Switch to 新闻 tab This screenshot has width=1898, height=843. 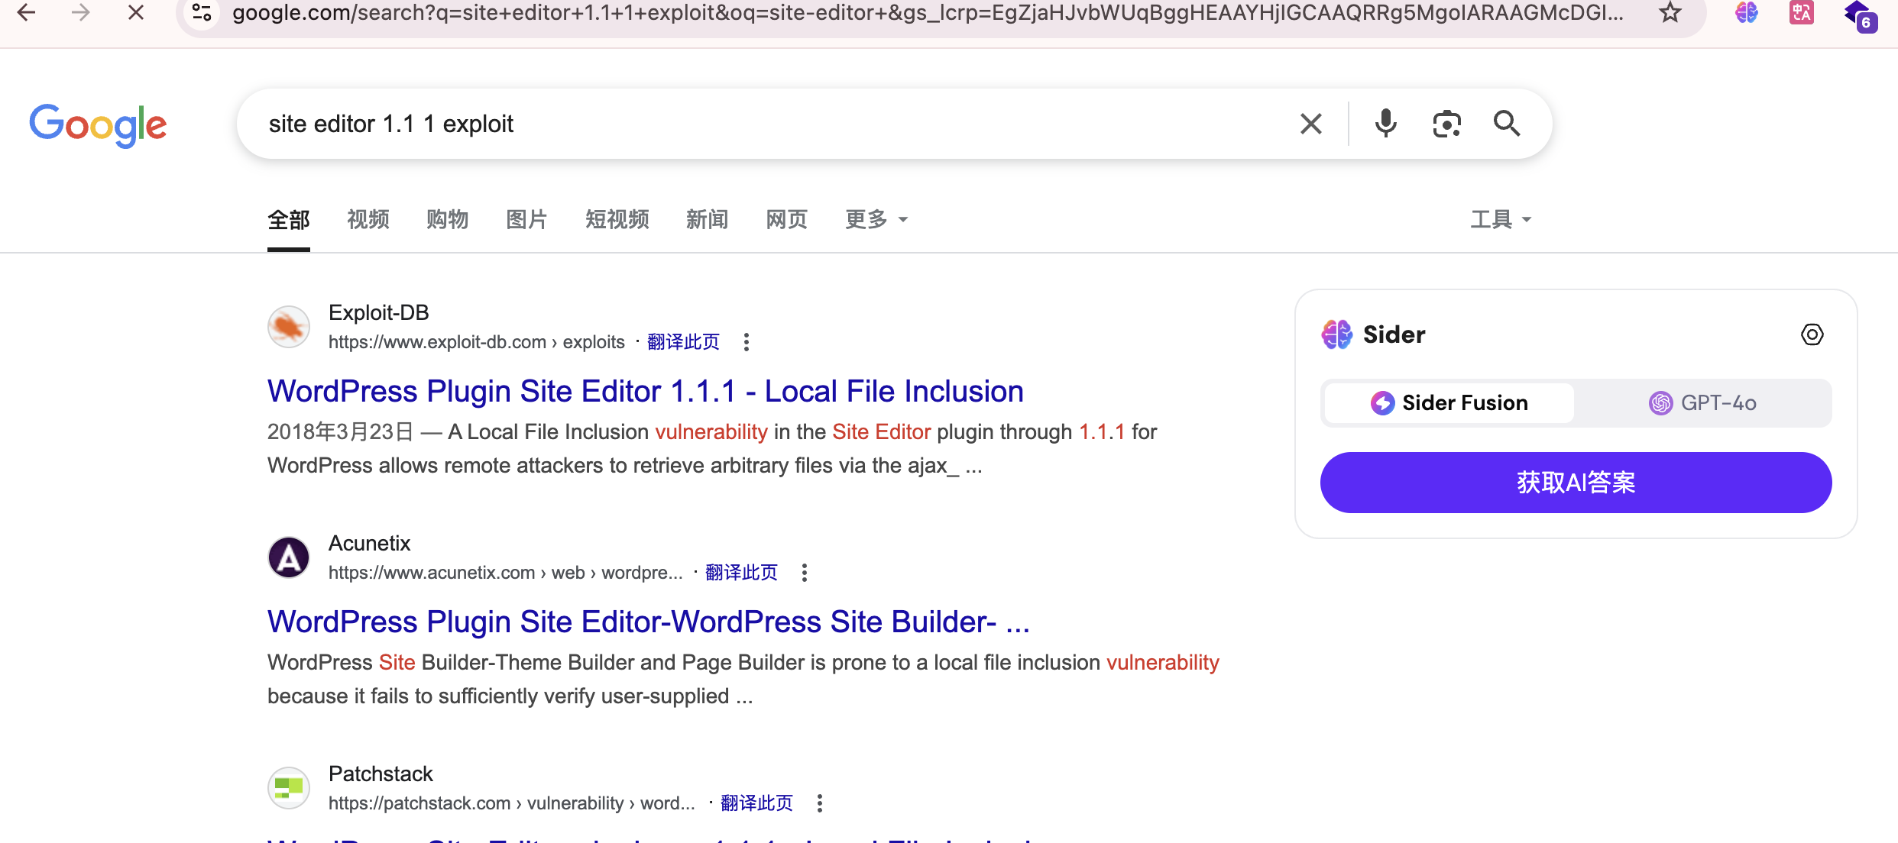coord(708,220)
